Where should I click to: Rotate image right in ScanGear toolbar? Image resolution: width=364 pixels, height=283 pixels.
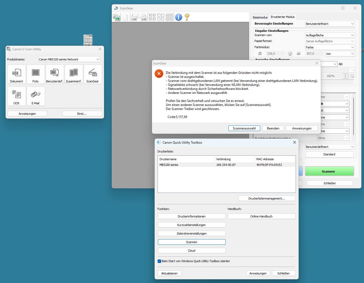(143, 17)
